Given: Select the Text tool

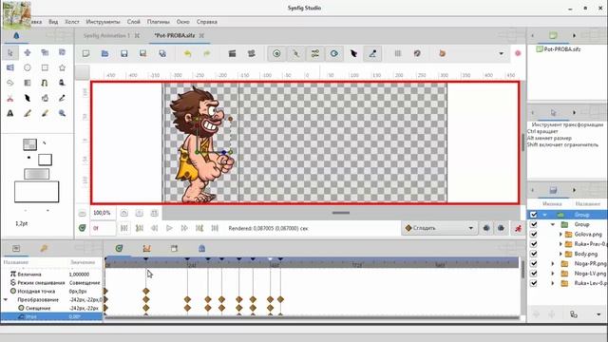Looking at the screenshot, I should (10, 113).
